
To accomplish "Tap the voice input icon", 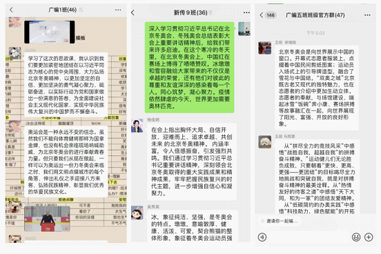I will pos(262,237).
